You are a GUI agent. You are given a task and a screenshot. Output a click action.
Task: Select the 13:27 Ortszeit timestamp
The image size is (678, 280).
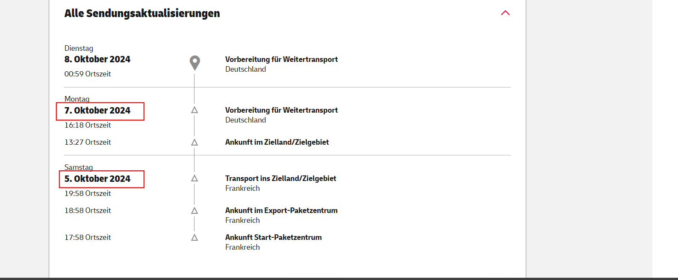(88, 142)
